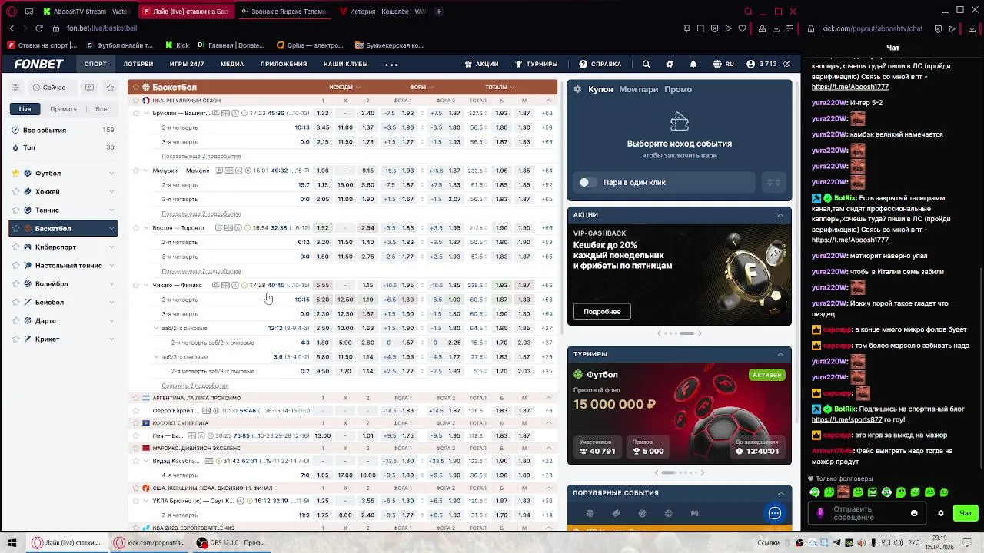Switch language via RU selector
Viewport: 984px width, 553px height.
click(723, 65)
